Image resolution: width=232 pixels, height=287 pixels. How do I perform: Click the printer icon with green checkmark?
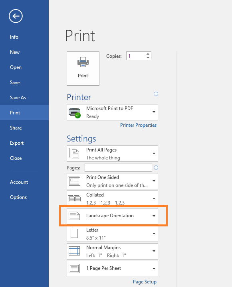pyautogui.click(x=74, y=113)
